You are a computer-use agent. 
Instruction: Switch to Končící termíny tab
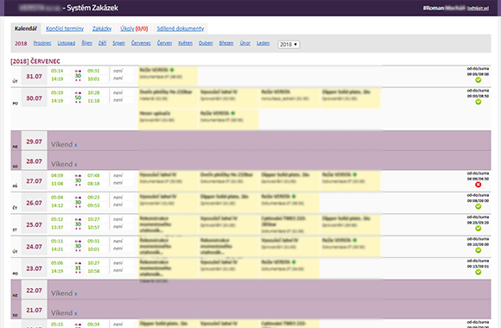point(65,28)
